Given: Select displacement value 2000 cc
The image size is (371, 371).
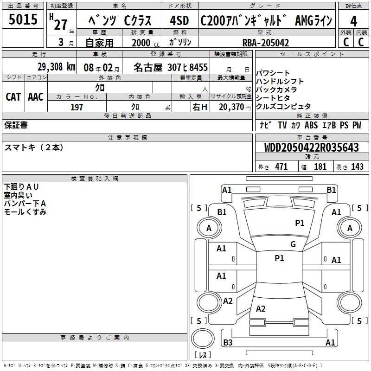Looking at the screenshot, I should (146, 43).
